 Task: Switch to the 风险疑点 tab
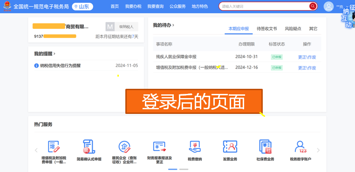click(293, 29)
